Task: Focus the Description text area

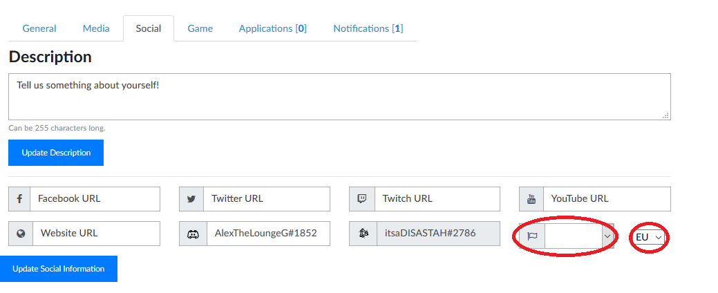Action: point(340,97)
